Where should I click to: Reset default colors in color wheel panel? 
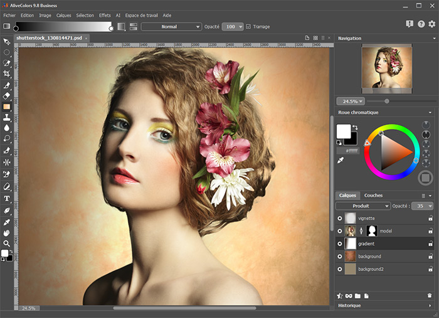[339, 143]
